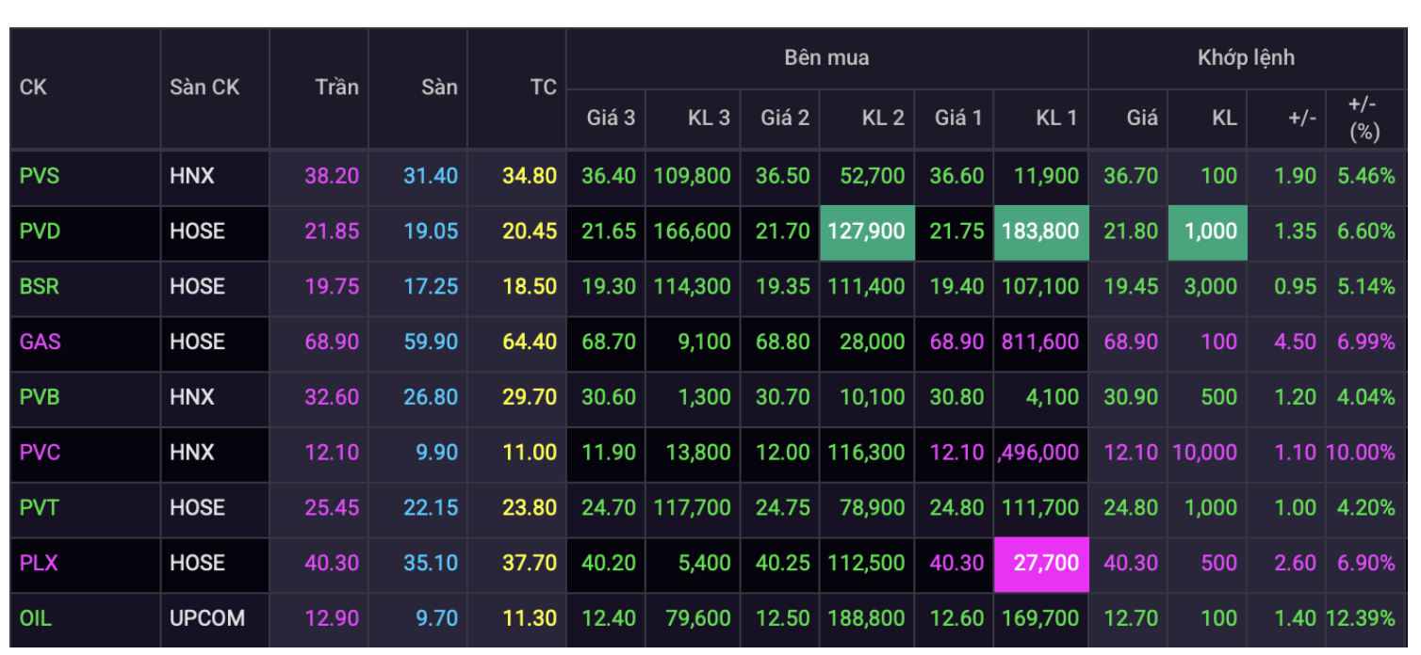Click GAS bid volume 811,600

click(1040, 342)
